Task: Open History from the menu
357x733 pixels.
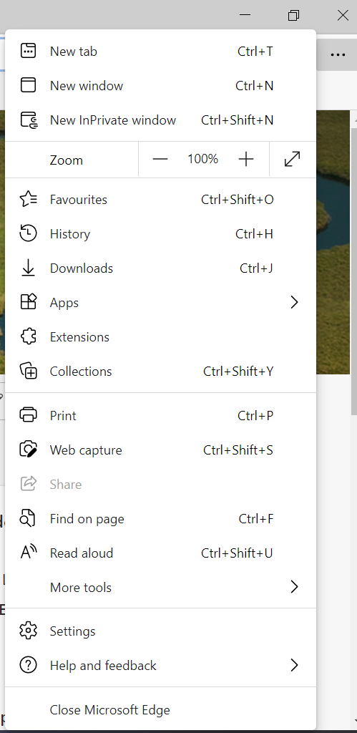Action: [160, 234]
